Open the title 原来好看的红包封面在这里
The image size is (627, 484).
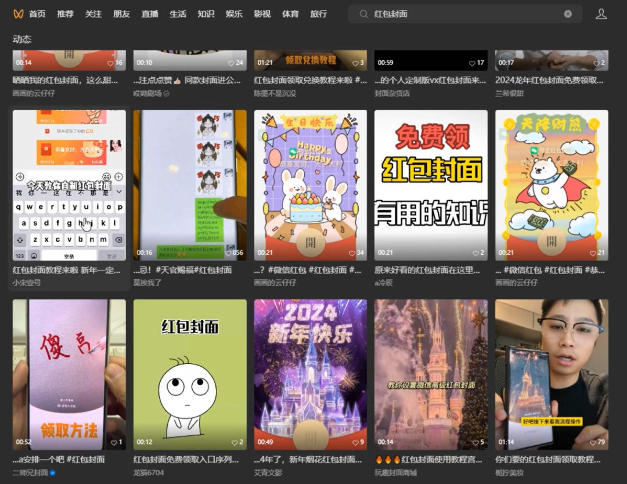click(427, 270)
